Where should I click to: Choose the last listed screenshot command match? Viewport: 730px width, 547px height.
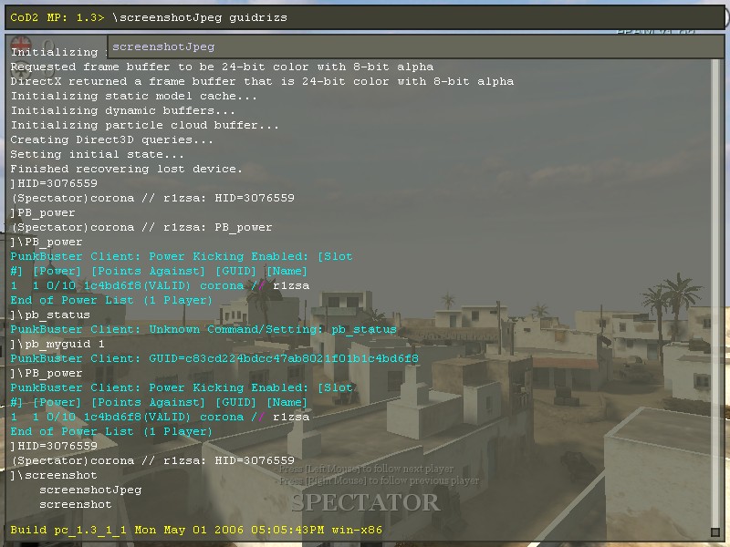coord(75,504)
